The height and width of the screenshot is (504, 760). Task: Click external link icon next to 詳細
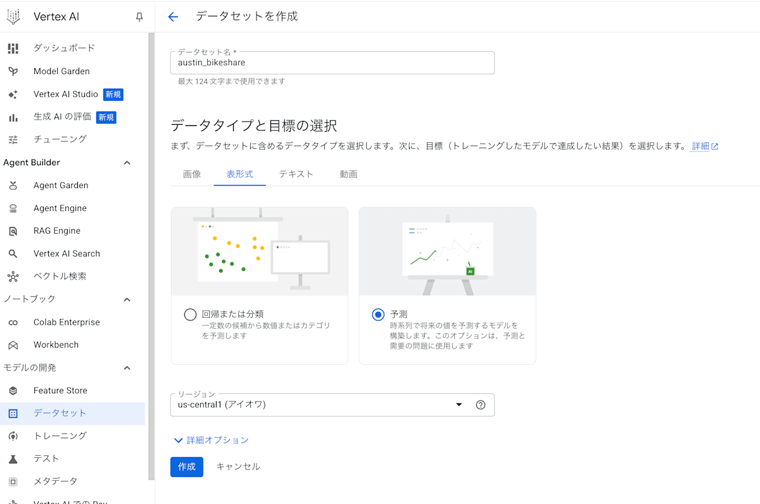pos(715,146)
